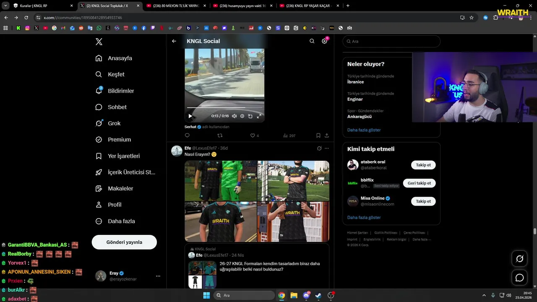Viewport: 537px width, 302px height.
Task: Open Bildirimler notifications
Action: point(115,91)
